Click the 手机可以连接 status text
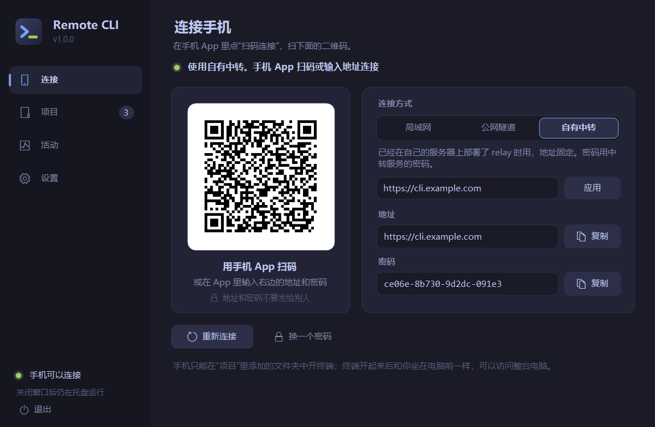Screen dimensions: 655x427 tap(55, 375)
